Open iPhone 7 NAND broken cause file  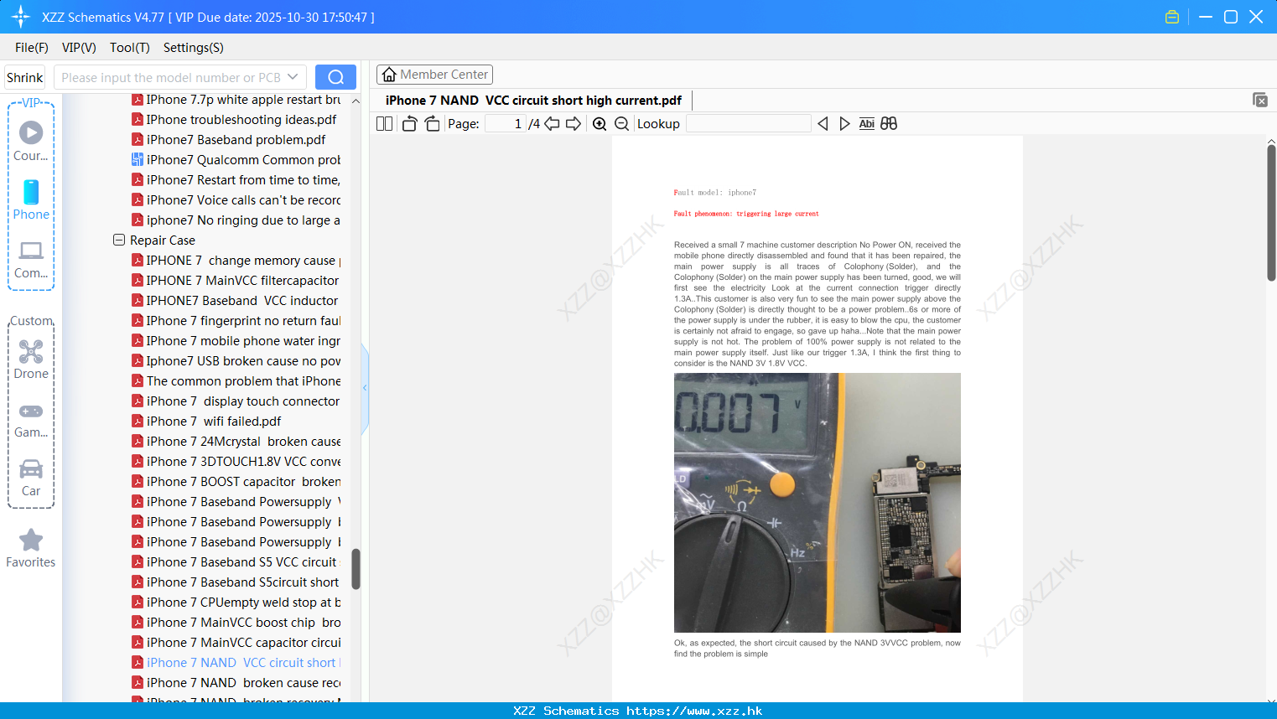tap(236, 683)
